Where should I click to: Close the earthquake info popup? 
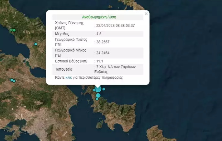tap(146, 14)
